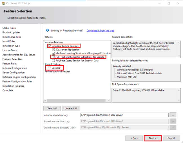
Task: Select the Feature Rules step
Action: click(x=10, y=64)
